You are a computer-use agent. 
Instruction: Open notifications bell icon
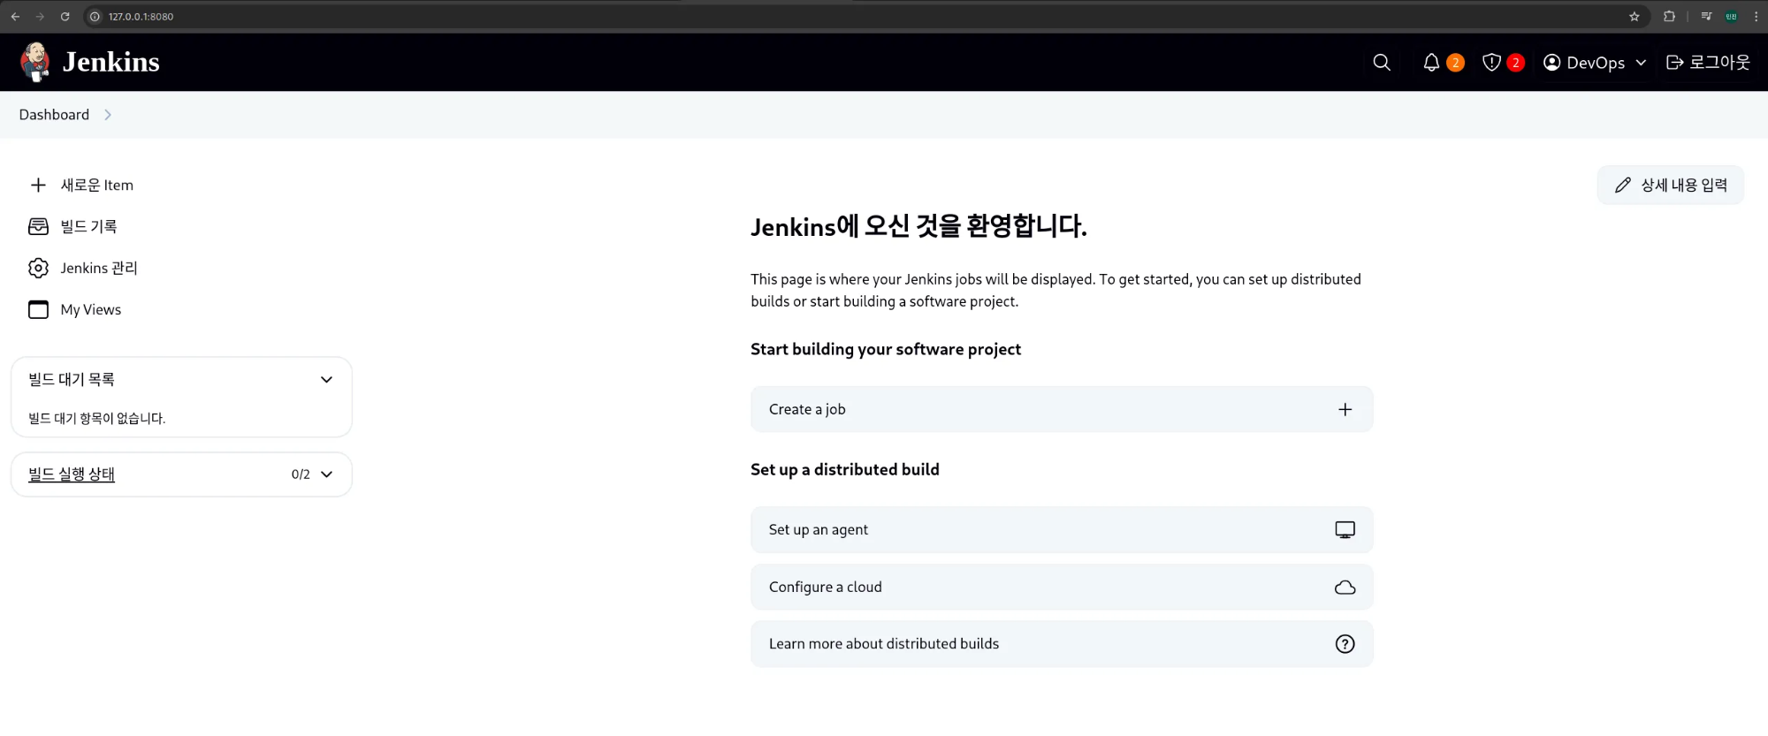(x=1431, y=62)
